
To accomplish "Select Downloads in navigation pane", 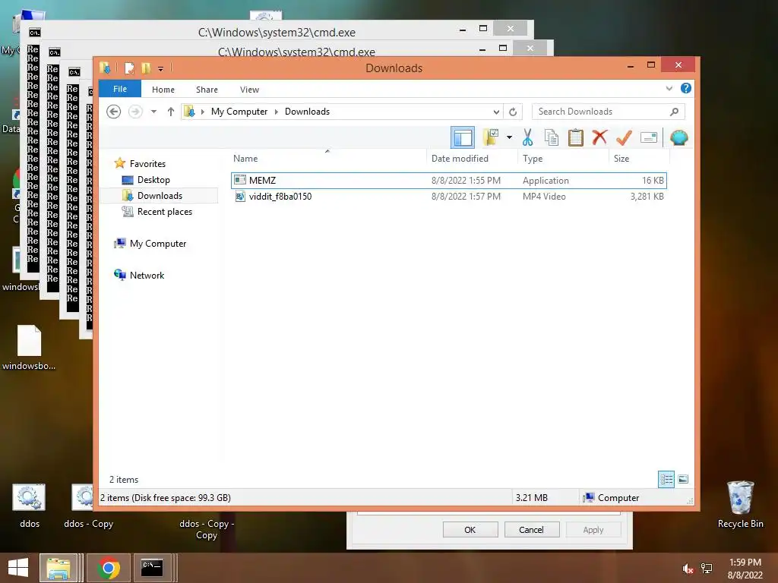I will pos(160,196).
